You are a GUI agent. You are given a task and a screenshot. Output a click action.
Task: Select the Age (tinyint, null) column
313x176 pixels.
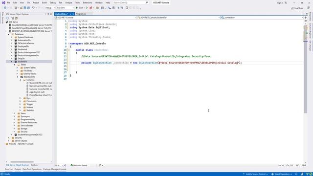tap(37, 92)
